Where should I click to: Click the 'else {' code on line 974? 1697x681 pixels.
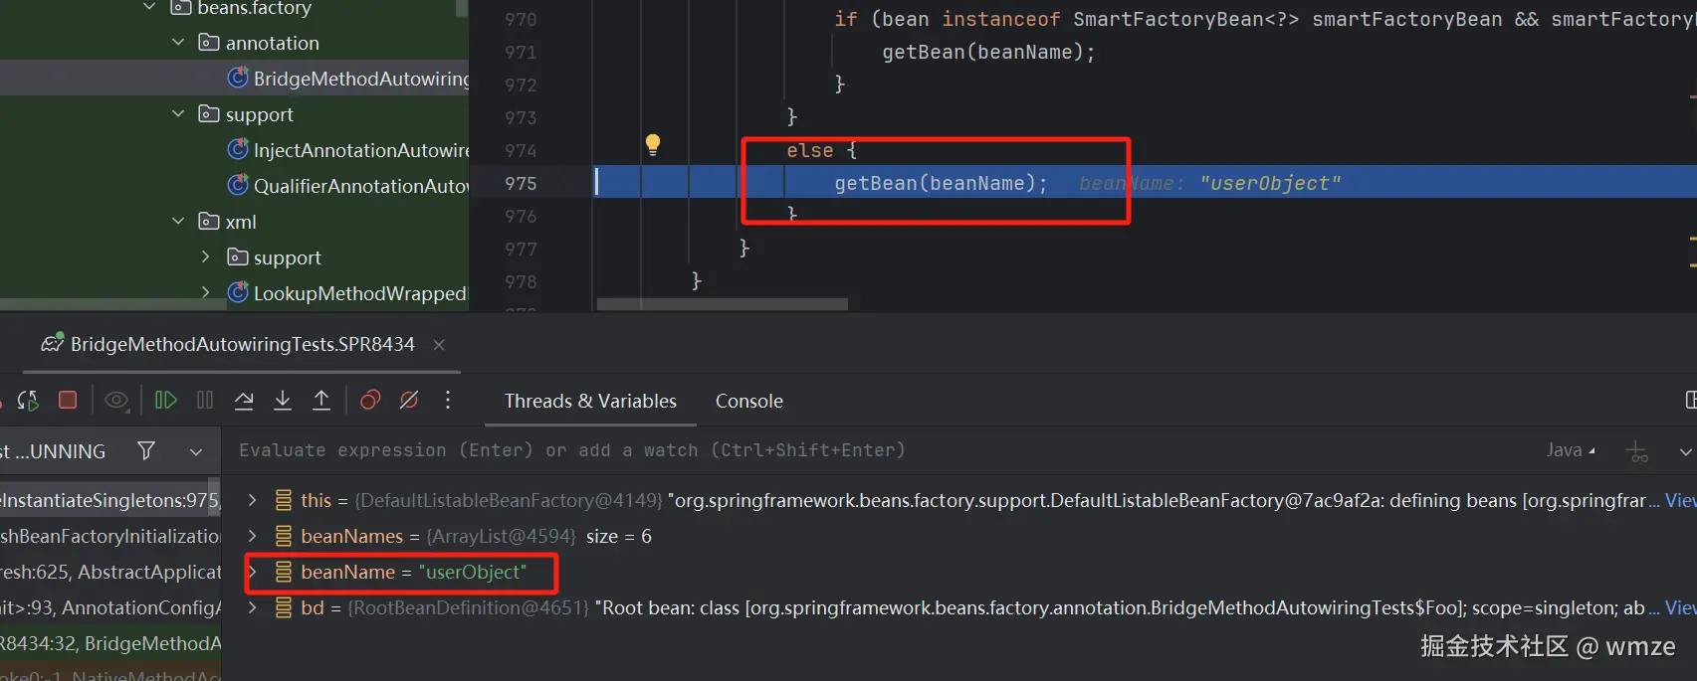(822, 150)
